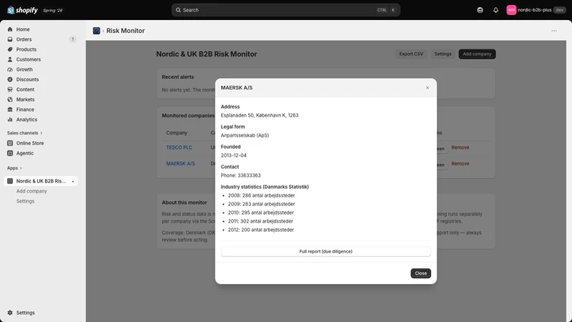The height and width of the screenshot is (322, 572).
Task: Open the MAERSK A/S link in table
Action: [181, 164]
